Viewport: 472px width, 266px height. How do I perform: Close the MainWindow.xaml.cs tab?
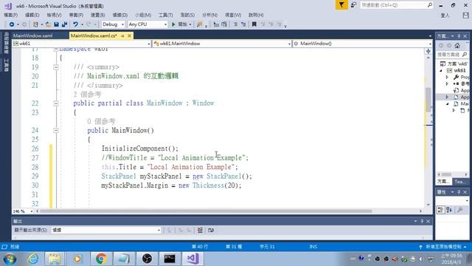tap(129, 35)
